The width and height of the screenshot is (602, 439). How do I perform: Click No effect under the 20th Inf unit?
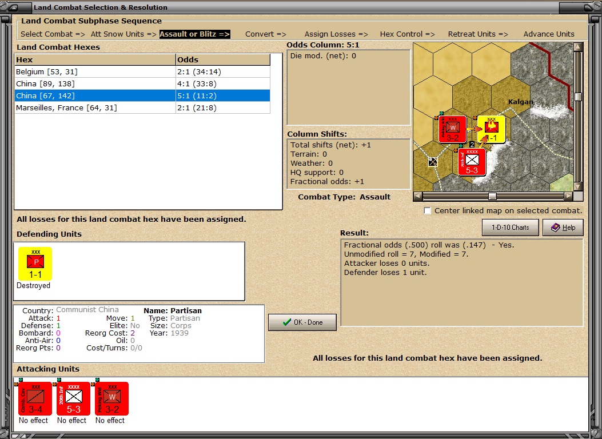[x=72, y=421]
